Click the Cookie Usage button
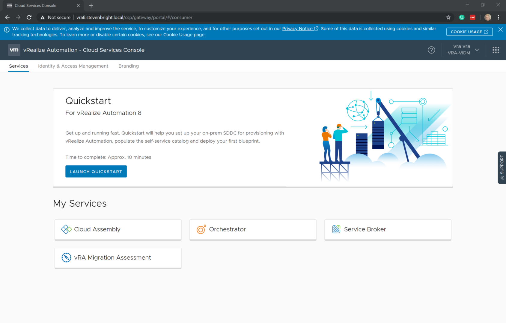The width and height of the screenshot is (506, 323). point(469,32)
